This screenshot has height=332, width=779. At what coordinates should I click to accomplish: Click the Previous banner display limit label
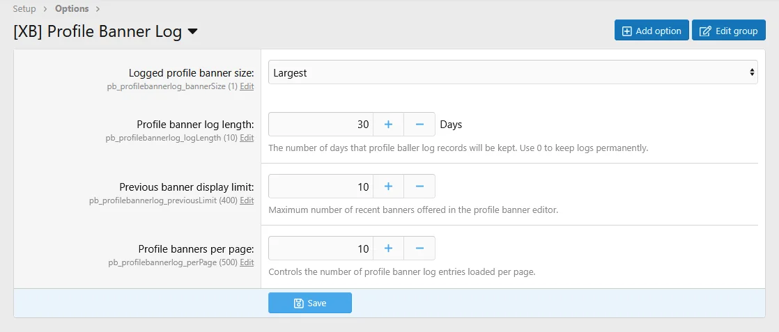tap(187, 187)
